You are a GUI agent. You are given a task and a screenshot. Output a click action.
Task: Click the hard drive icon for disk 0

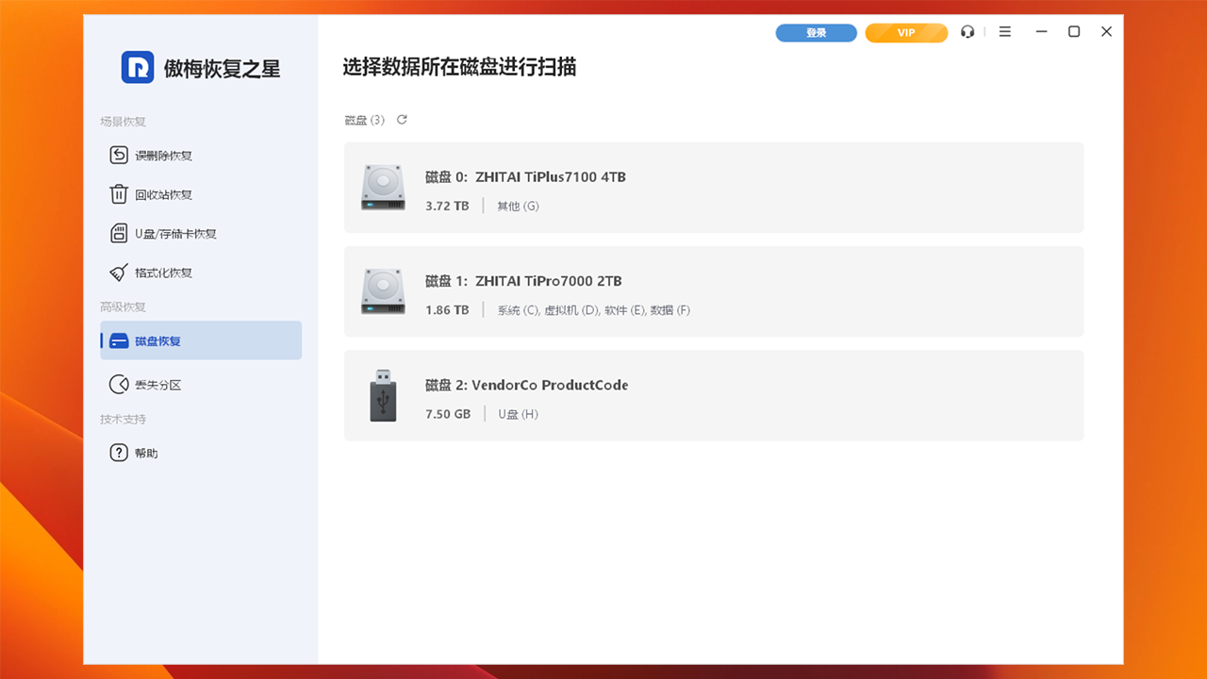coord(382,187)
